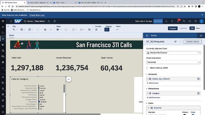Collapse the Dimensions section
205x115 pixels.
(147, 89)
